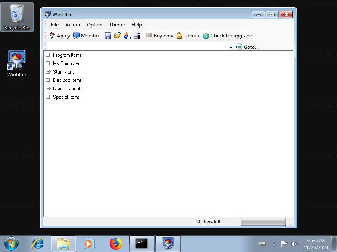Click the Unlock padlock toolbar button

(x=188, y=36)
